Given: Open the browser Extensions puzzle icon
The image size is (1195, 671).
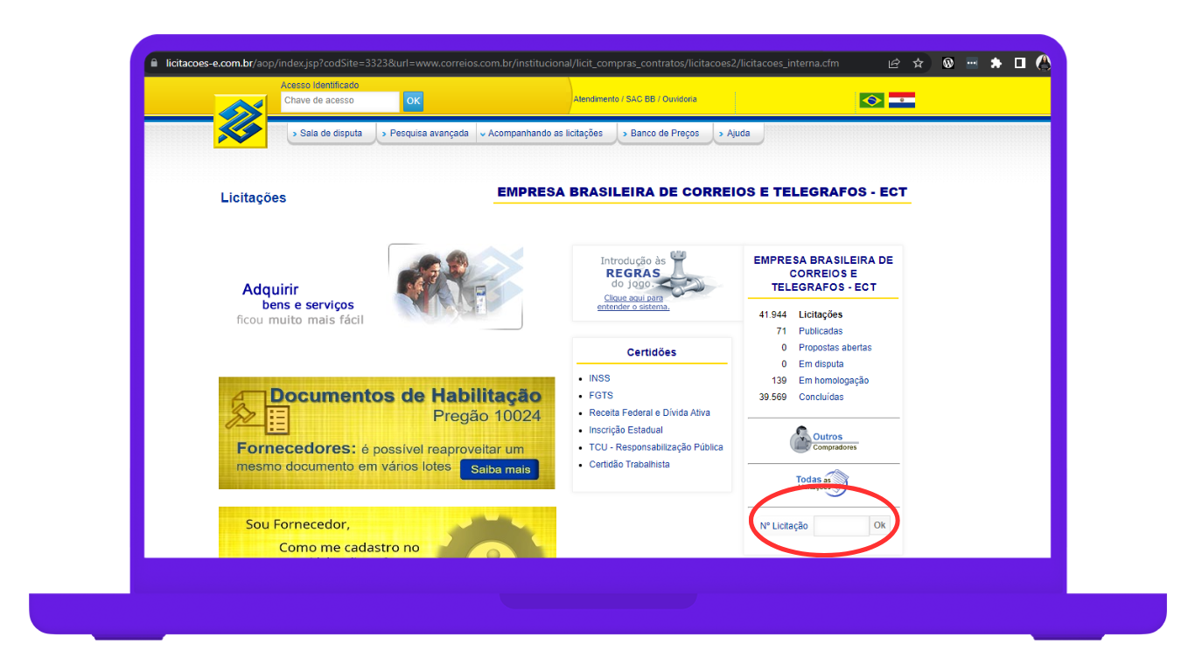Looking at the screenshot, I should coord(996,64).
